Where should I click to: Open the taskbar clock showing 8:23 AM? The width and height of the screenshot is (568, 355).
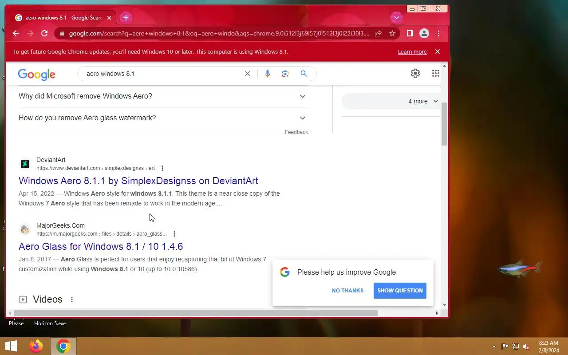pyautogui.click(x=548, y=347)
